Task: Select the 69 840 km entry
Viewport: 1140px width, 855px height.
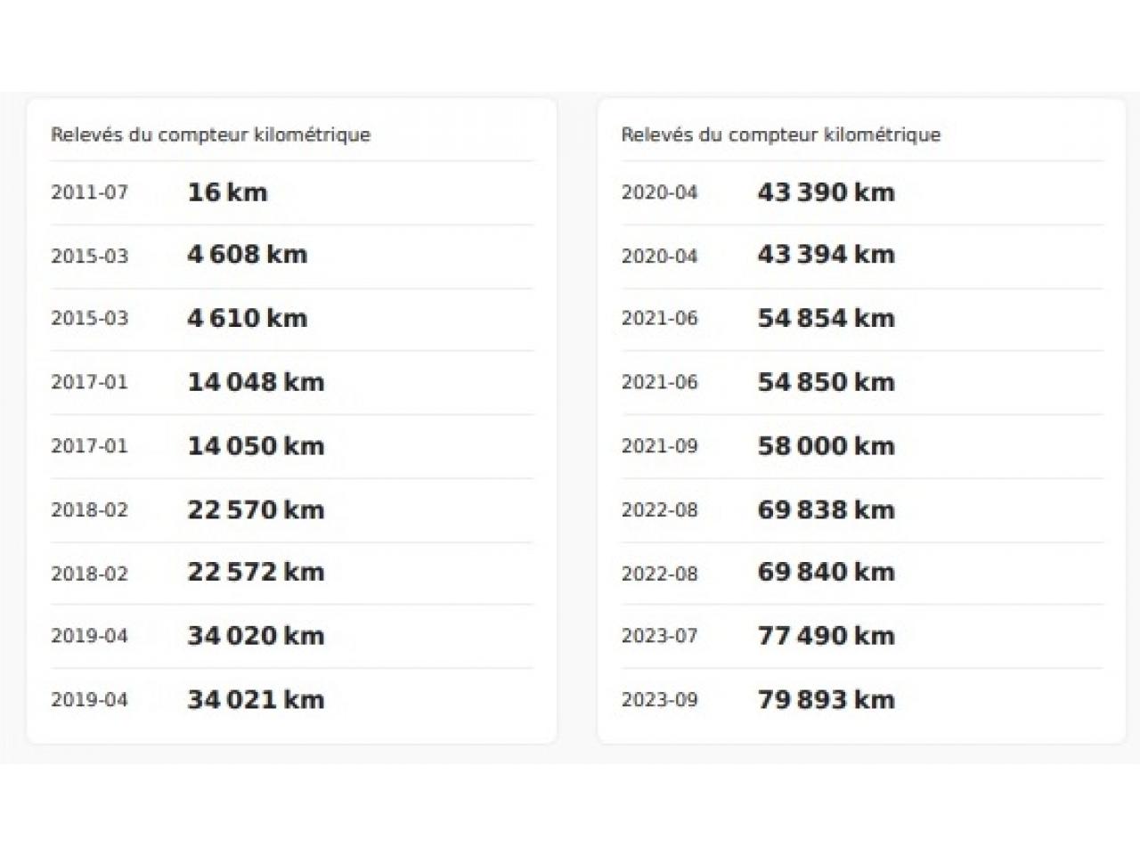Action: pyautogui.click(x=826, y=572)
